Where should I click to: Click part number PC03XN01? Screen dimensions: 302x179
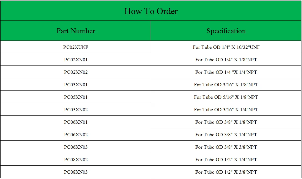click(x=76, y=85)
